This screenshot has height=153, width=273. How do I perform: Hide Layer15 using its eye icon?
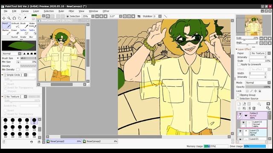click(x=240, y=131)
